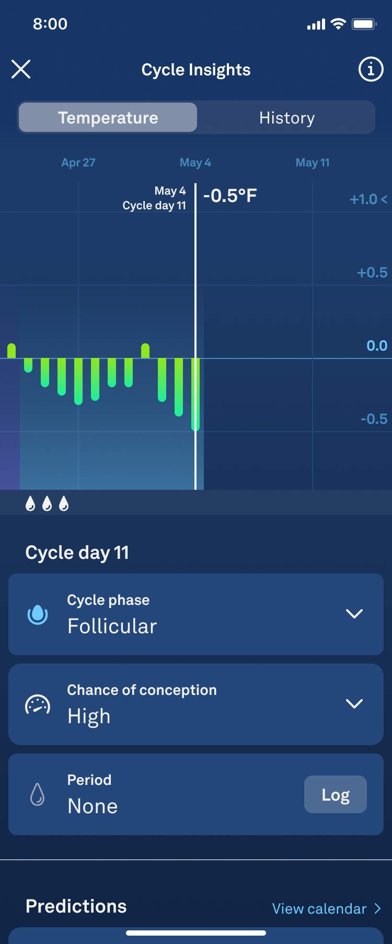Expand the Cycle phase Follicular card
Image resolution: width=392 pixels, height=944 pixels.
(354, 614)
